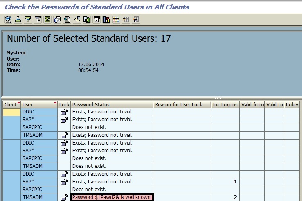
Task: Click the Lock column header
Action: click(64, 105)
